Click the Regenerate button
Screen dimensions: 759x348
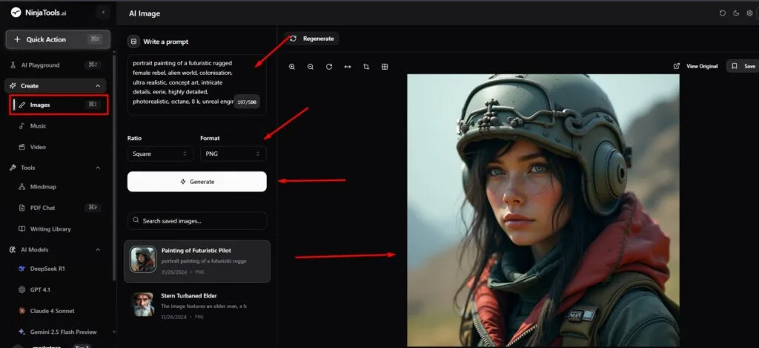[x=312, y=39]
